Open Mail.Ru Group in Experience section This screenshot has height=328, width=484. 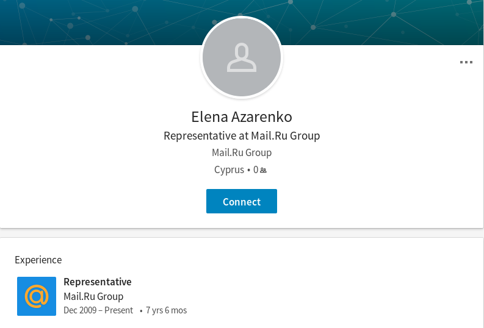click(93, 296)
